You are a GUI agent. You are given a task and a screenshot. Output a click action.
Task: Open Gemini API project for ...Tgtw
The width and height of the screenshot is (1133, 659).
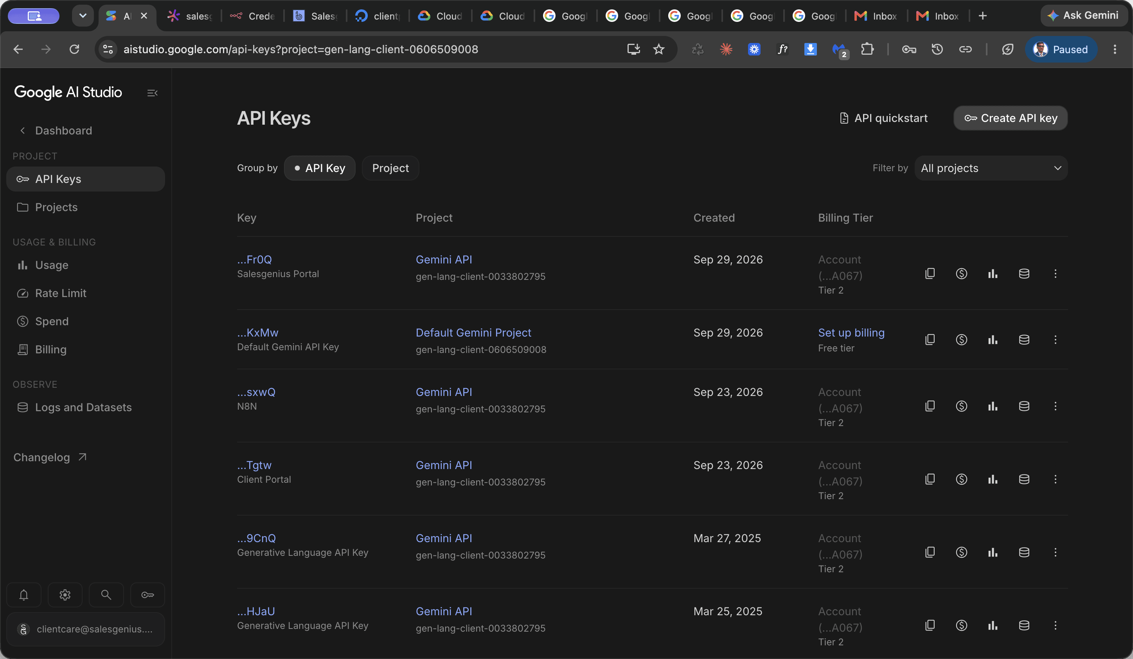(444, 466)
